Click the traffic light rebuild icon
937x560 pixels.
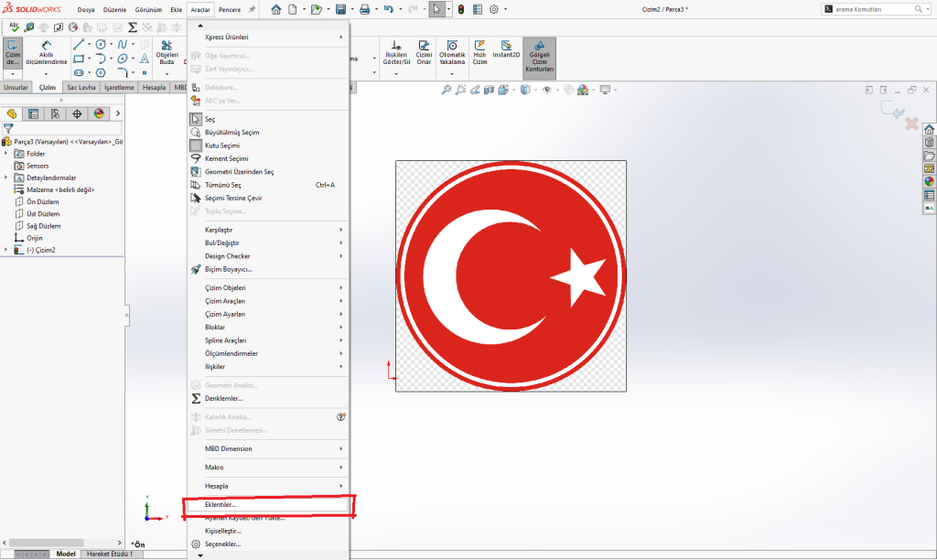click(x=460, y=9)
